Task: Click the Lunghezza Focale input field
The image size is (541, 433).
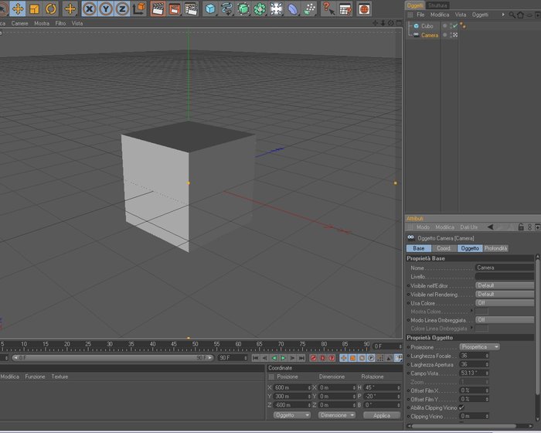Action: pyautogui.click(x=474, y=356)
